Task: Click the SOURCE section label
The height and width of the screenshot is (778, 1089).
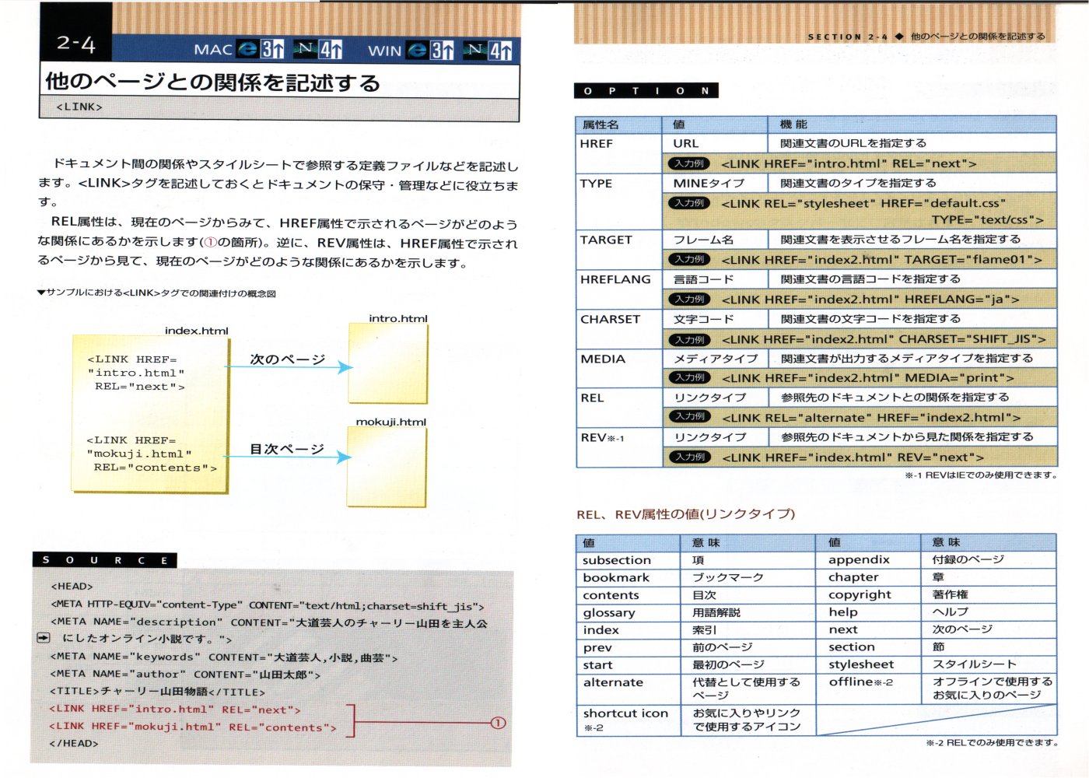Action: tap(105, 560)
